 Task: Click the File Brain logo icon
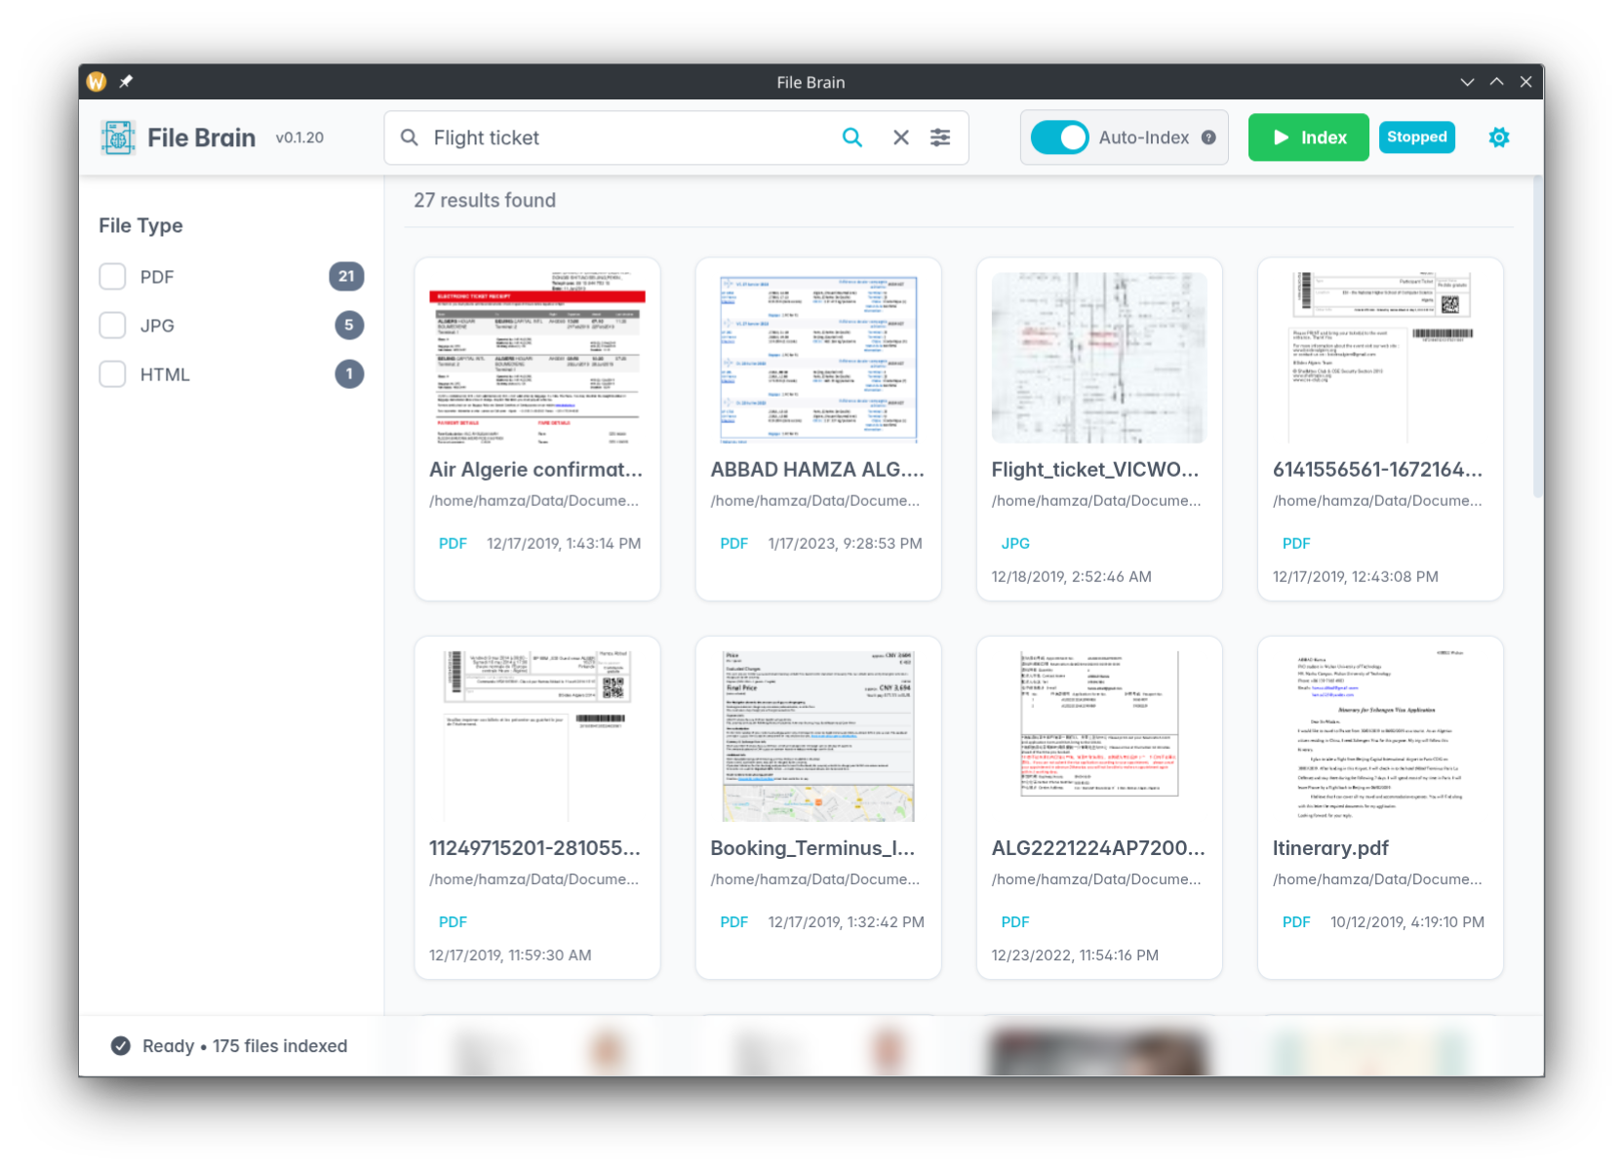pos(117,136)
